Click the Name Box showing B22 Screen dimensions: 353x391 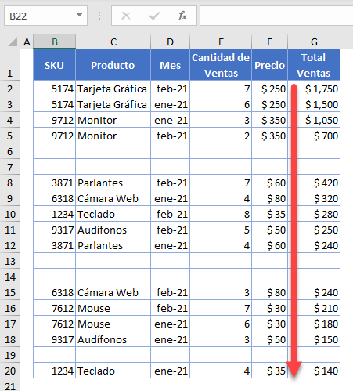point(45,16)
